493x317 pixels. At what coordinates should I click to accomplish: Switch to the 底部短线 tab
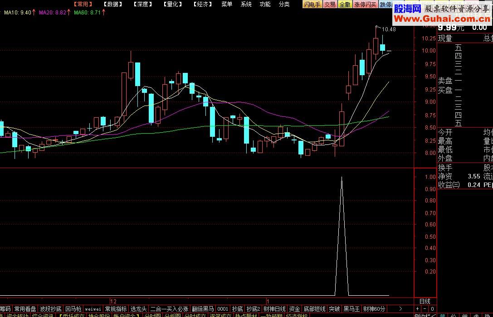(x=314, y=309)
